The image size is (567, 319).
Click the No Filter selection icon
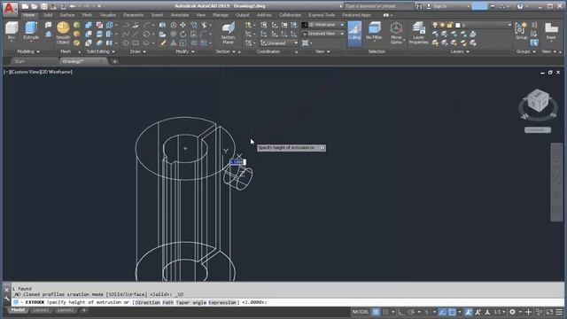[x=374, y=30]
